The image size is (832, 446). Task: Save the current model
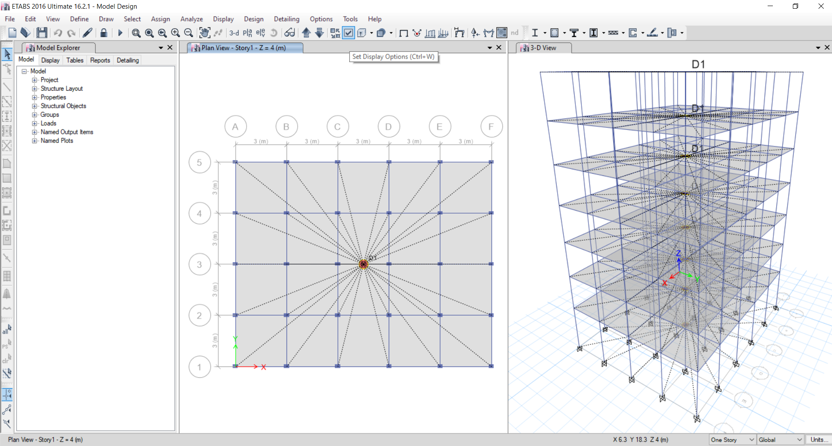click(x=41, y=33)
